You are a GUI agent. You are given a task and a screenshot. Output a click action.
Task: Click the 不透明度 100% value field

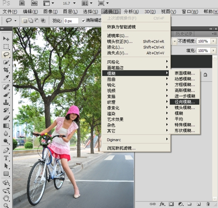point(203,41)
